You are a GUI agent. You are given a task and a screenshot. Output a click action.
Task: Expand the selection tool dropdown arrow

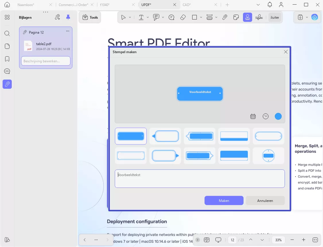pos(130,17)
